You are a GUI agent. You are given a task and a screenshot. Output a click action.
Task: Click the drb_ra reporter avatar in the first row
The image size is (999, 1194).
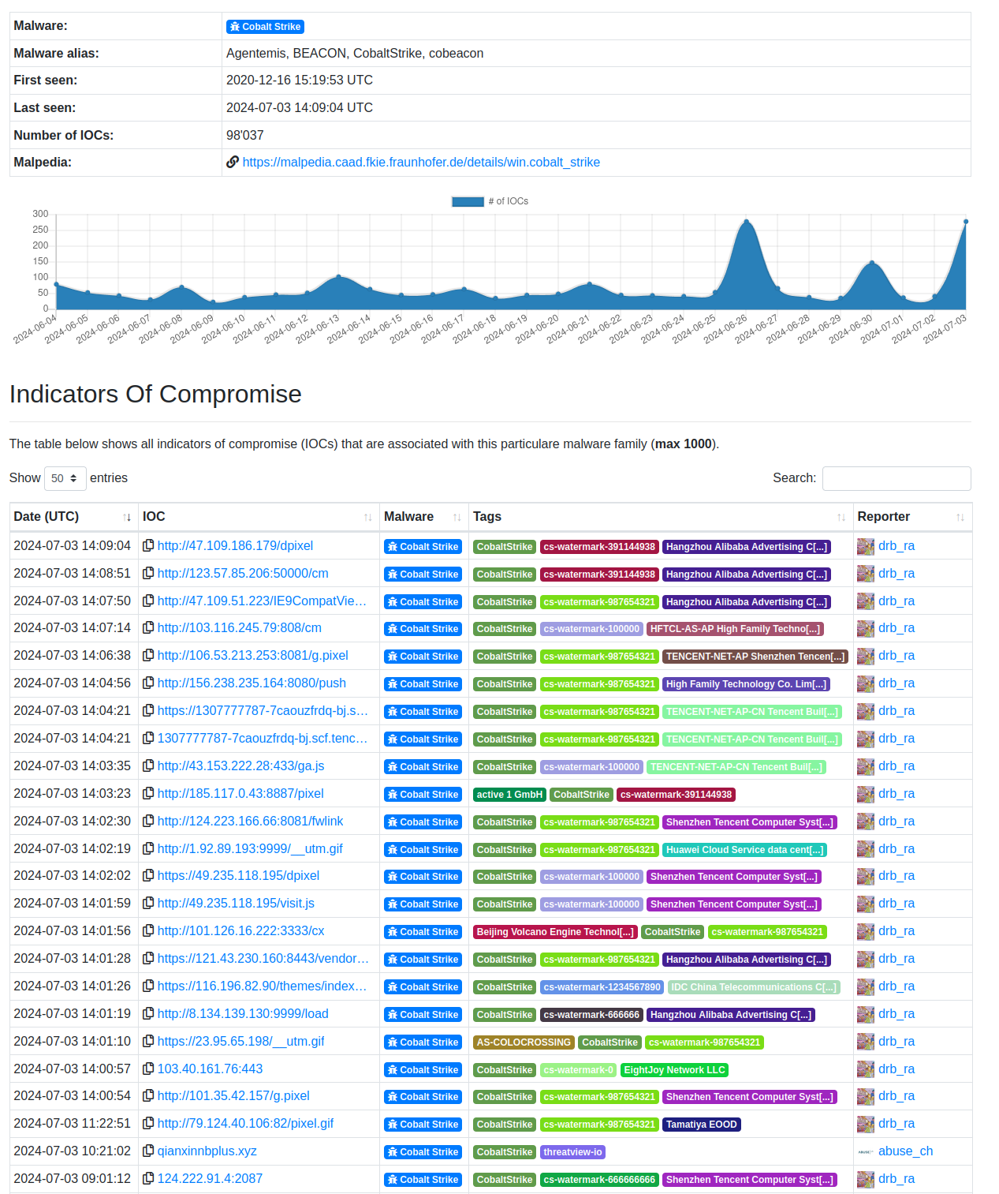(865, 545)
